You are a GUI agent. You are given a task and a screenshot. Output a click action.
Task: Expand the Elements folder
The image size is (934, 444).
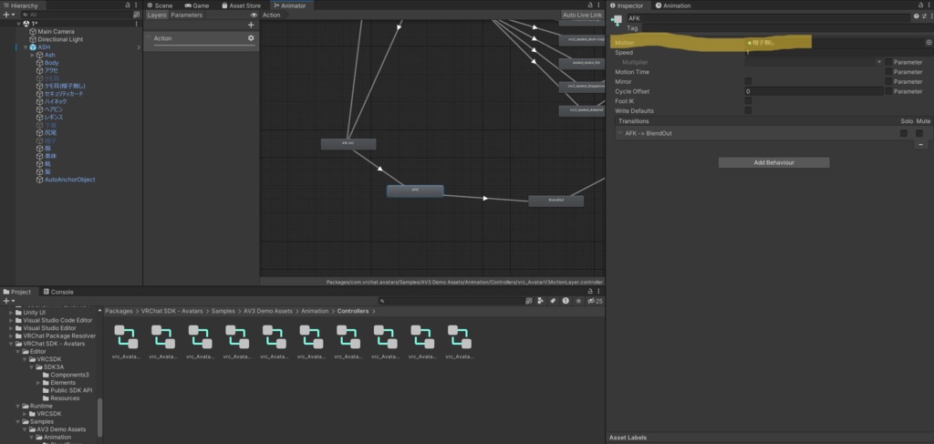pyautogui.click(x=38, y=383)
